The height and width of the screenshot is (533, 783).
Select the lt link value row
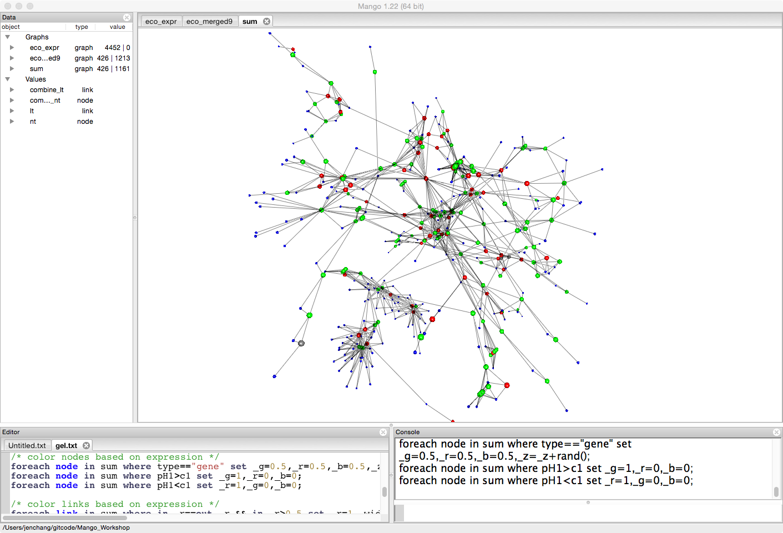pos(32,111)
